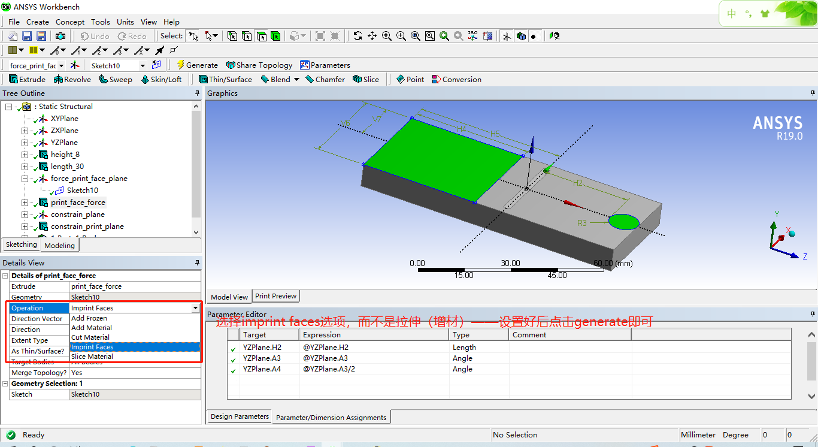The width and height of the screenshot is (818, 447).
Task: Click the ISO view icon
Action: [x=472, y=36]
